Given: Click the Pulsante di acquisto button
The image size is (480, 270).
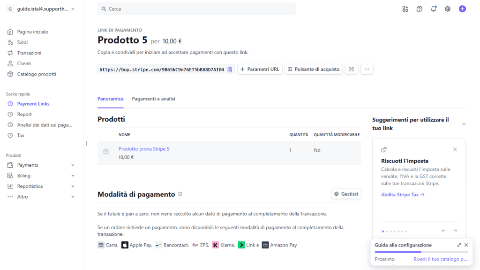Looking at the screenshot, I should coord(314,69).
